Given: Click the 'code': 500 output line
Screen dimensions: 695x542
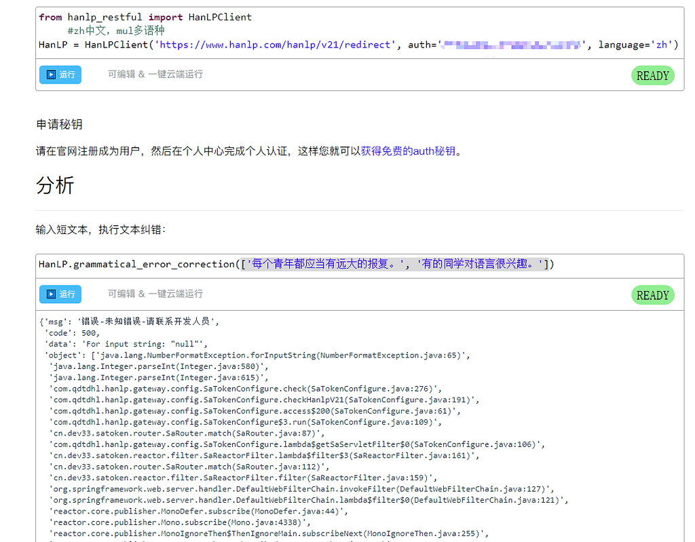Looking at the screenshot, I should click(72, 333).
